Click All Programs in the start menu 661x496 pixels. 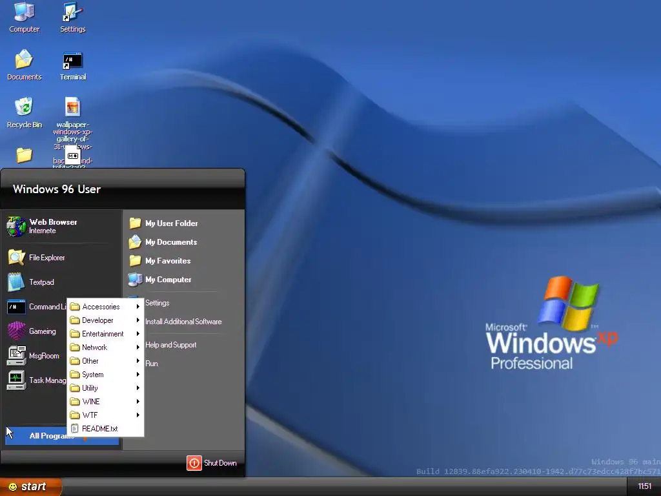62,435
